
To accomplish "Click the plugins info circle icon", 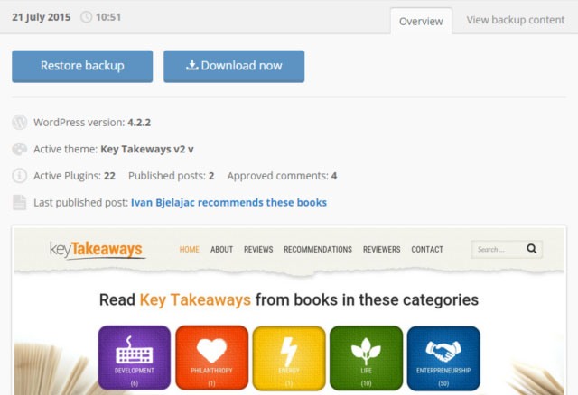I will point(20,176).
